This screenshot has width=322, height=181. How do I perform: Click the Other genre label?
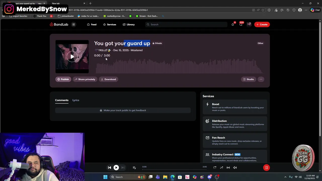pyautogui.click(x=260, y=43)
